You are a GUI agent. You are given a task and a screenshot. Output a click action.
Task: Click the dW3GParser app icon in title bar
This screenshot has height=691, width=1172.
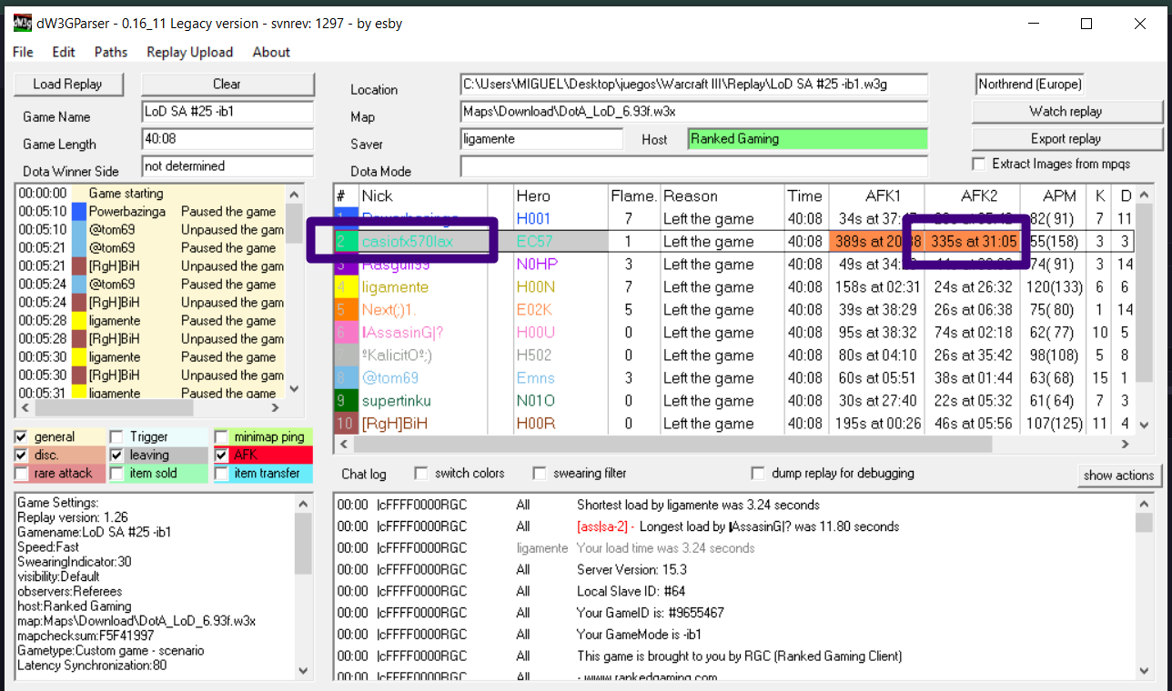(22, 24)
